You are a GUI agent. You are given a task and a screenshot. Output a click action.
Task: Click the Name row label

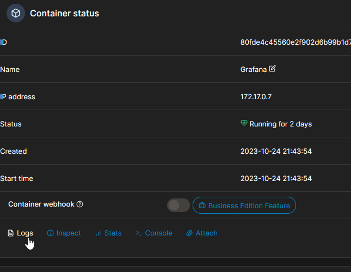coord(10,70)
